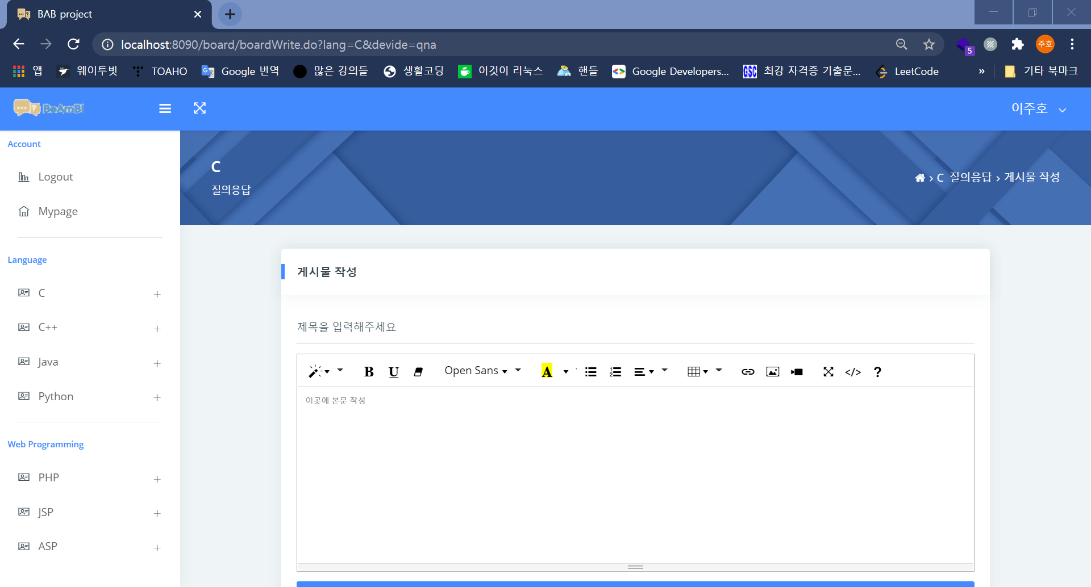Toggle bold formatting in the editor
The image size is (1091, 587).
click(x=369, y=371)
